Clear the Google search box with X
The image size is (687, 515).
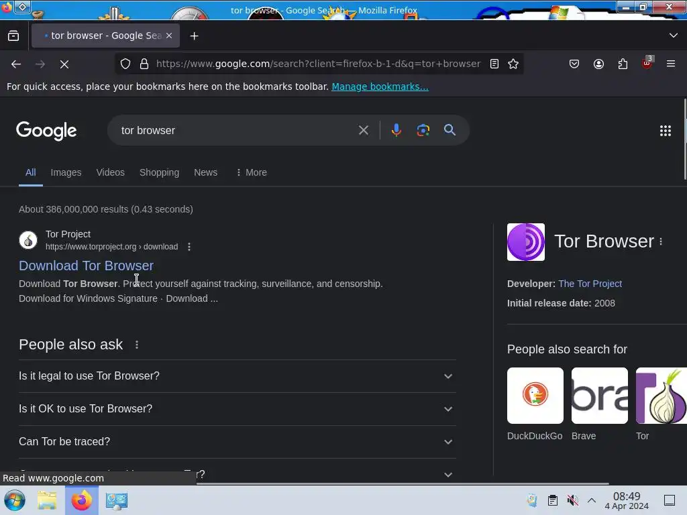coord(363,130)
